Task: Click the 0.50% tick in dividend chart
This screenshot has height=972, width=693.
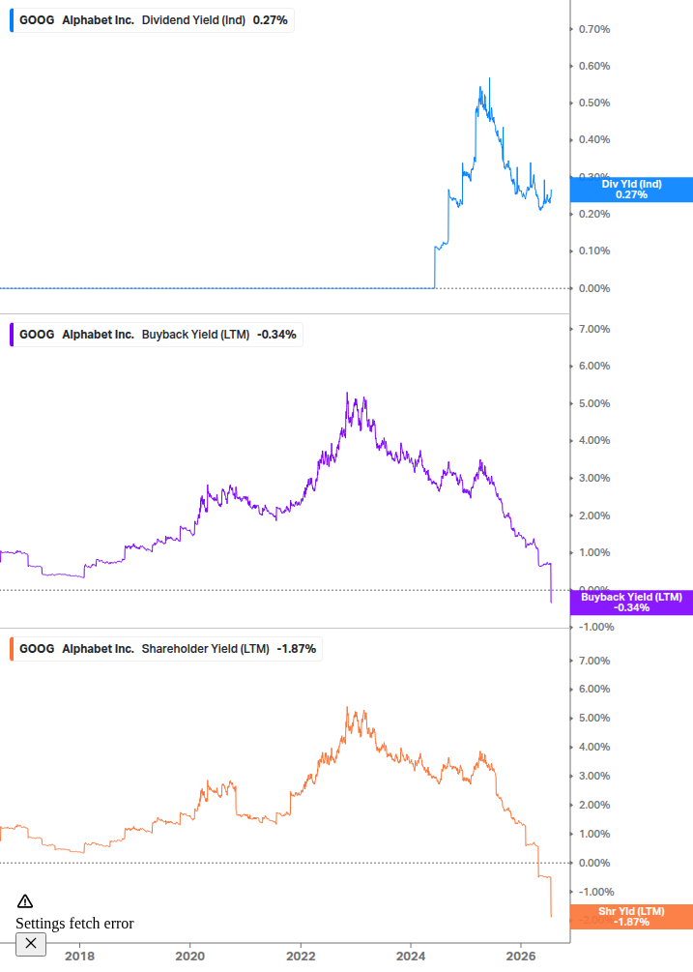Action: click(594, 103)
